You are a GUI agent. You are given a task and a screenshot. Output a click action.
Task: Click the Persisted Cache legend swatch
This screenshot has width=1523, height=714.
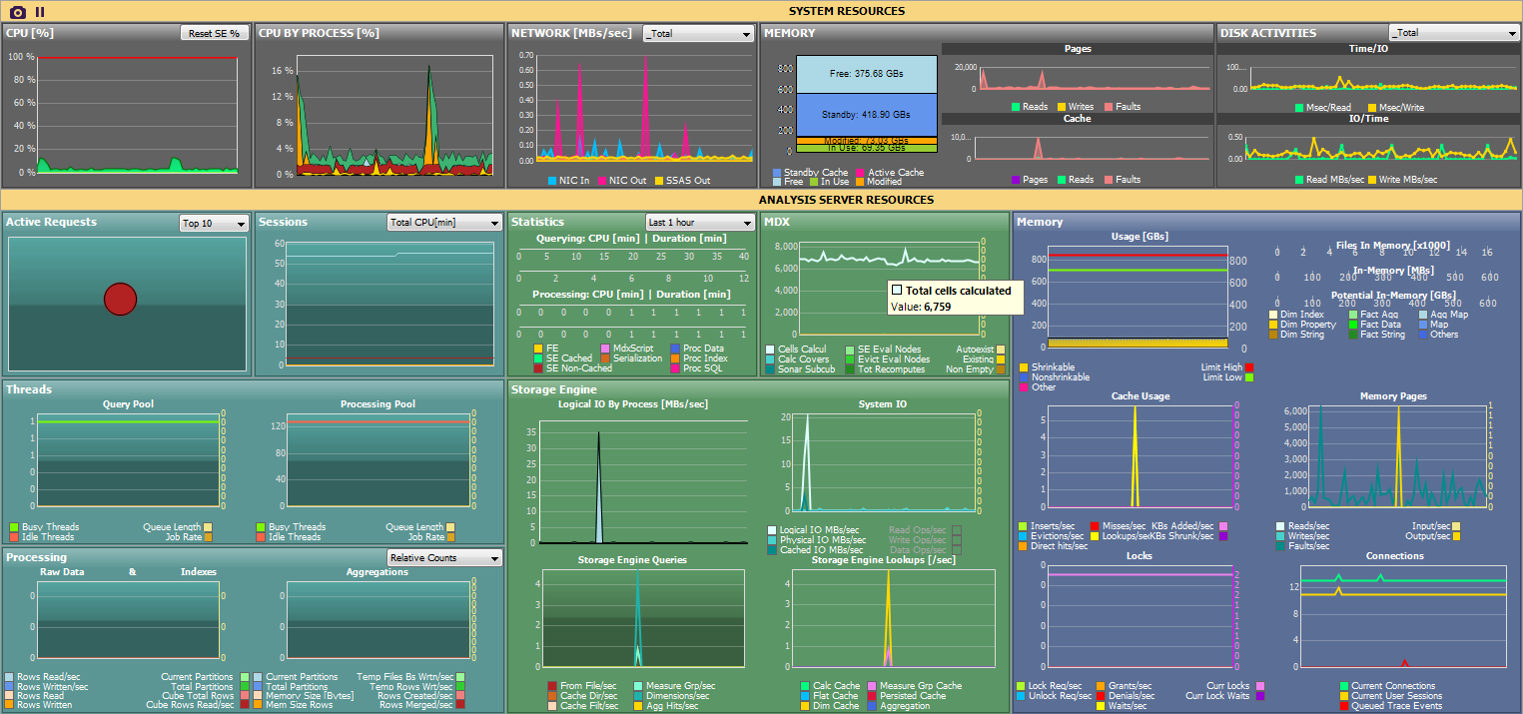click(872, 696)
